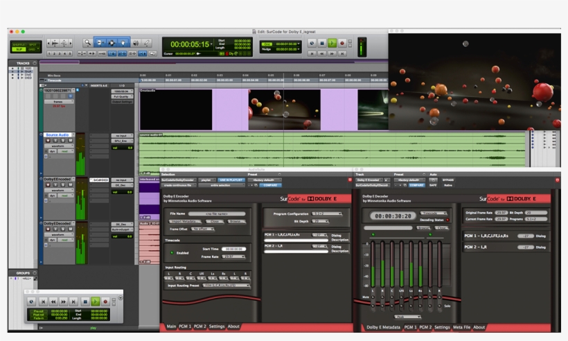Select the Zoomer (magnifier) tool
Image resolution: width=568 pixels, height=341 pixels.
click(88, 43)
